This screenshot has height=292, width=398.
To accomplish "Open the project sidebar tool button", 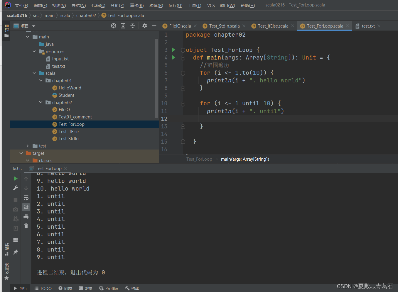I will (x=6, y=31).
